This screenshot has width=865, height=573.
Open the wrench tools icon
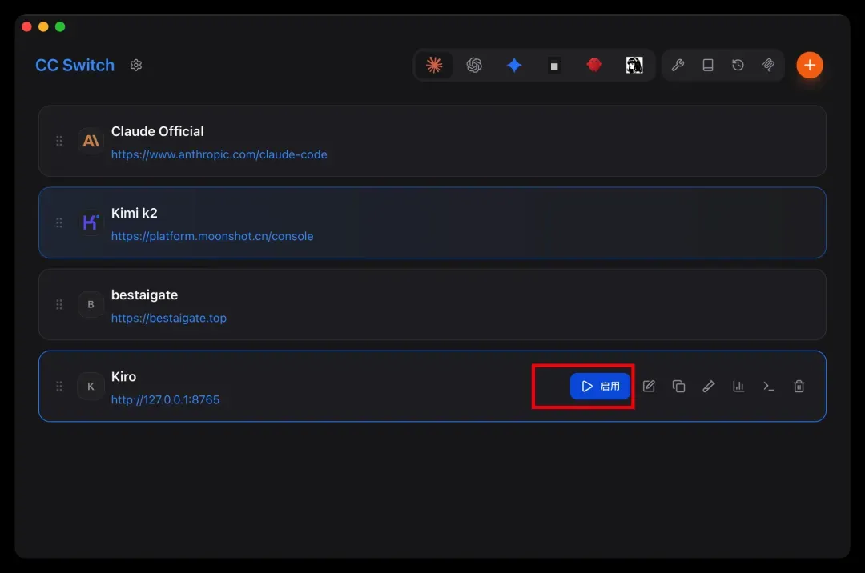click(x=678, y=65)
